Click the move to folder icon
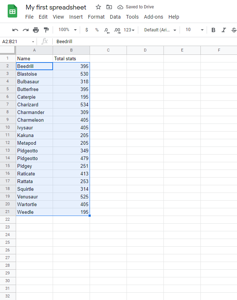This screenshot has width=237, height=300. tap(109, 7)
